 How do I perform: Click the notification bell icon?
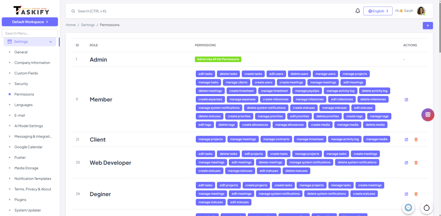(x=357, y=11)
